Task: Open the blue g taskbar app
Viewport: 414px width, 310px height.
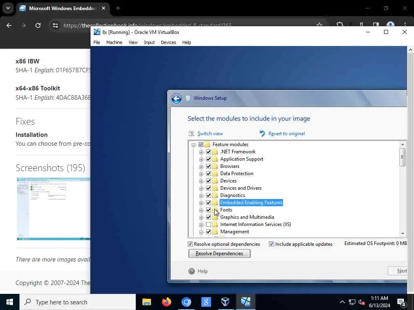Action: 206,302
